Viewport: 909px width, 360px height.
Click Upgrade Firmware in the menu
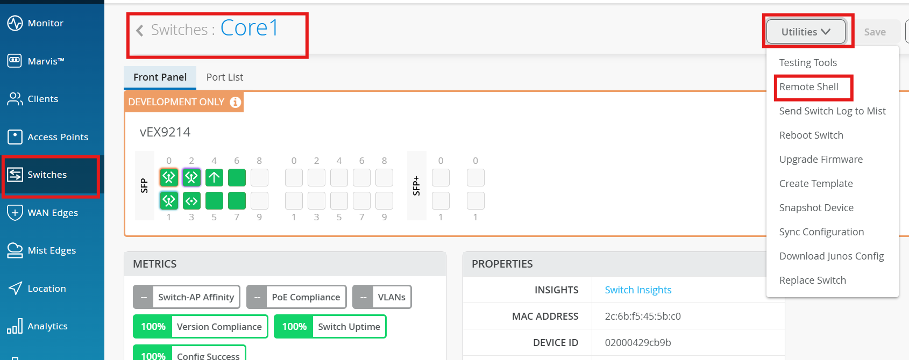pyautogui.click(x=820, y=160)
